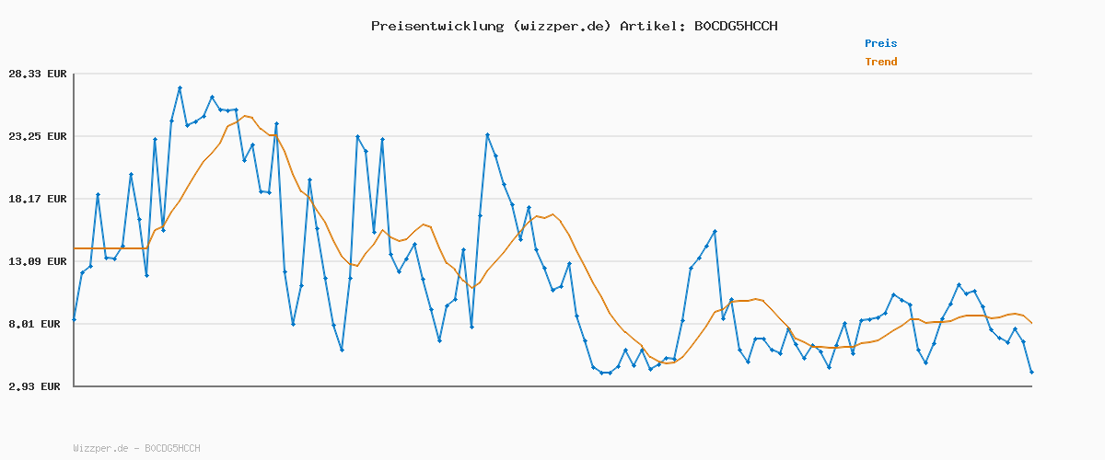The image size is (1105, 460).
Task: Click the first blue data point at far left
Action: [x=74, y=319]
